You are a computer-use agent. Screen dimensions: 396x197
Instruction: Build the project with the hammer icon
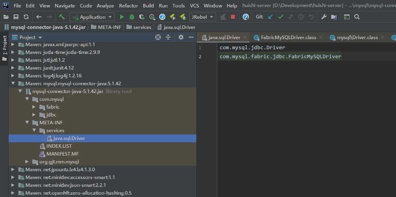[62, 17]
